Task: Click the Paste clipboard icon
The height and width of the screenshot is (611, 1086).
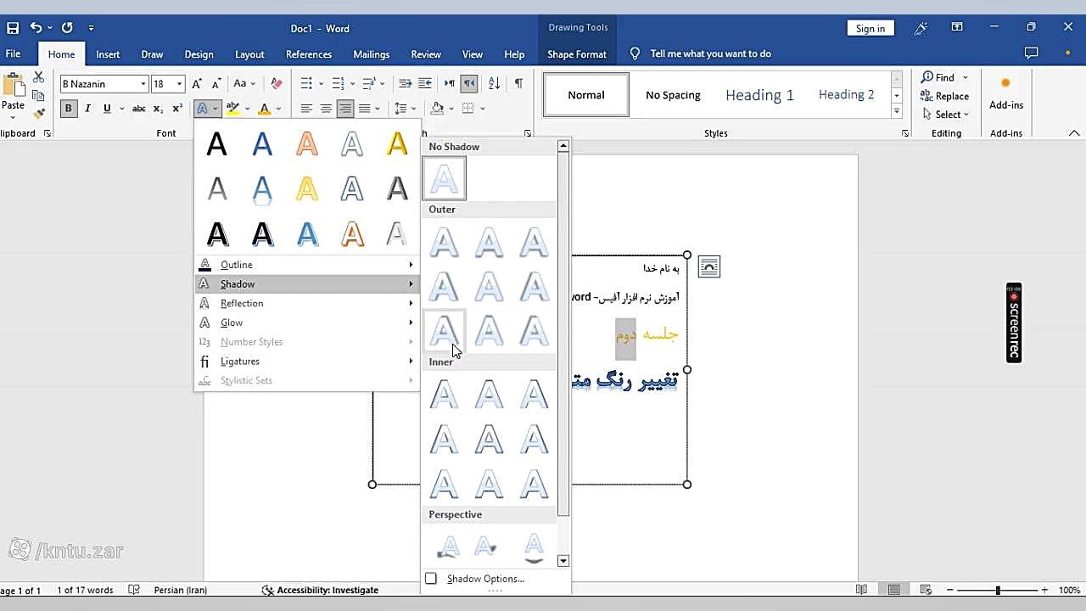Action: pyautogui.click(x=13, y=85)
